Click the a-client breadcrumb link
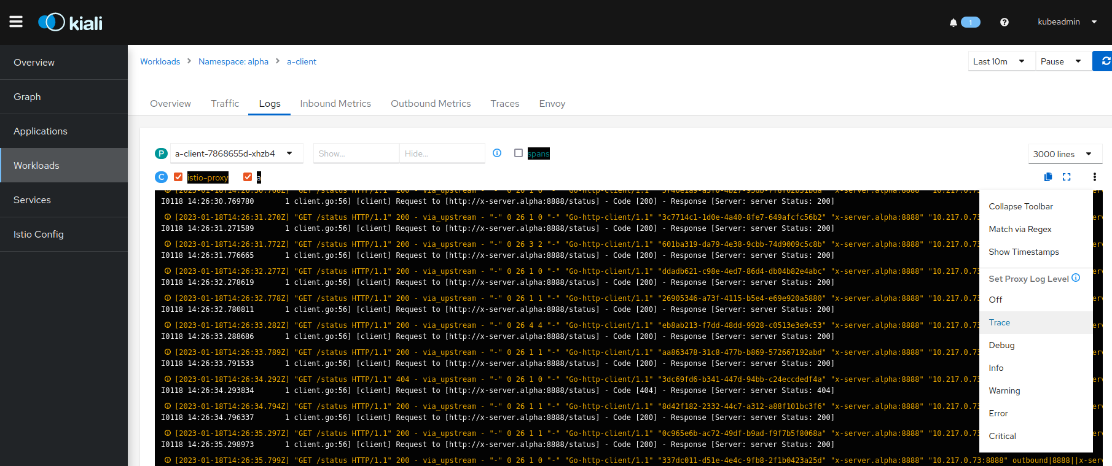 point(302,61)
